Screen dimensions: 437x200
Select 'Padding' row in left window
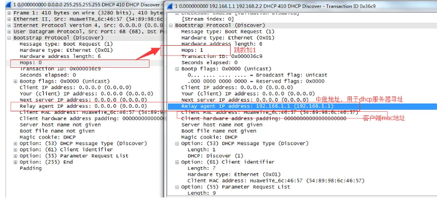pos(30,168)
